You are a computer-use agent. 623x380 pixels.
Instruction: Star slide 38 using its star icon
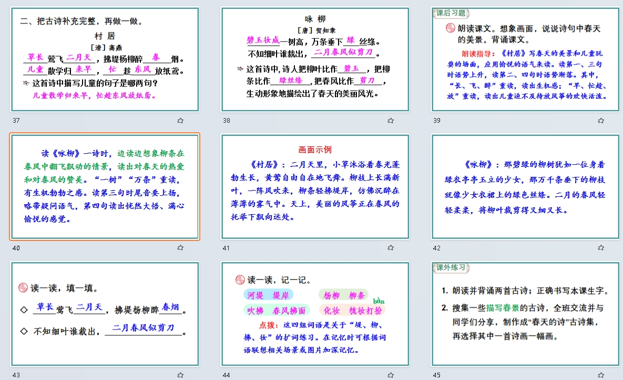[x=390, y=120]
